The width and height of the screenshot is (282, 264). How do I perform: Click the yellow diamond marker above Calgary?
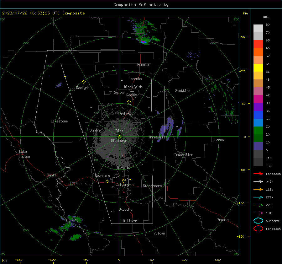click(124, 181)
